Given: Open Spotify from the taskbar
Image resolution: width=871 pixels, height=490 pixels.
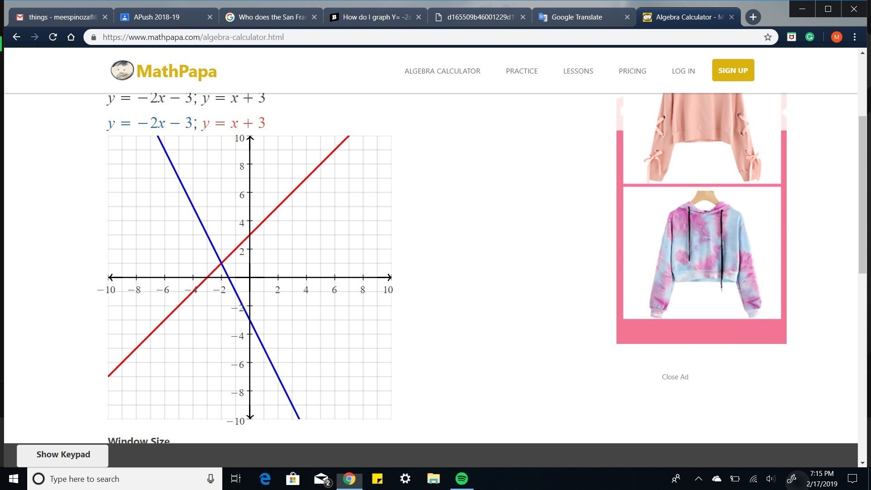Looking at the screenshot, I should pos(461,479).
